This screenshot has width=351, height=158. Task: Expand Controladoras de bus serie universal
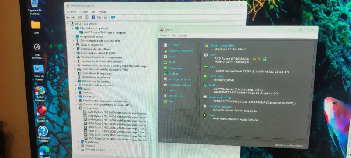tap(75, 61)
